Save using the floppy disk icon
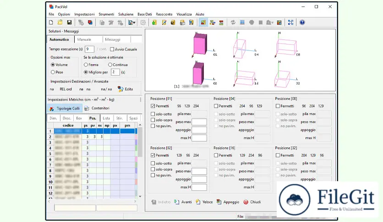The image size is (383, 222). 69,22
